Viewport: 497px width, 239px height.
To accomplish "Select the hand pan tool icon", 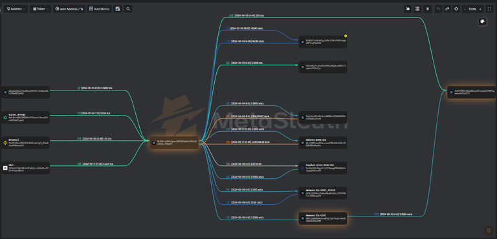I will tap(408, 9).
